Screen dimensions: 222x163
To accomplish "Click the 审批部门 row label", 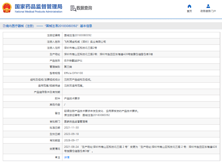I will click(x=55, y=122).
